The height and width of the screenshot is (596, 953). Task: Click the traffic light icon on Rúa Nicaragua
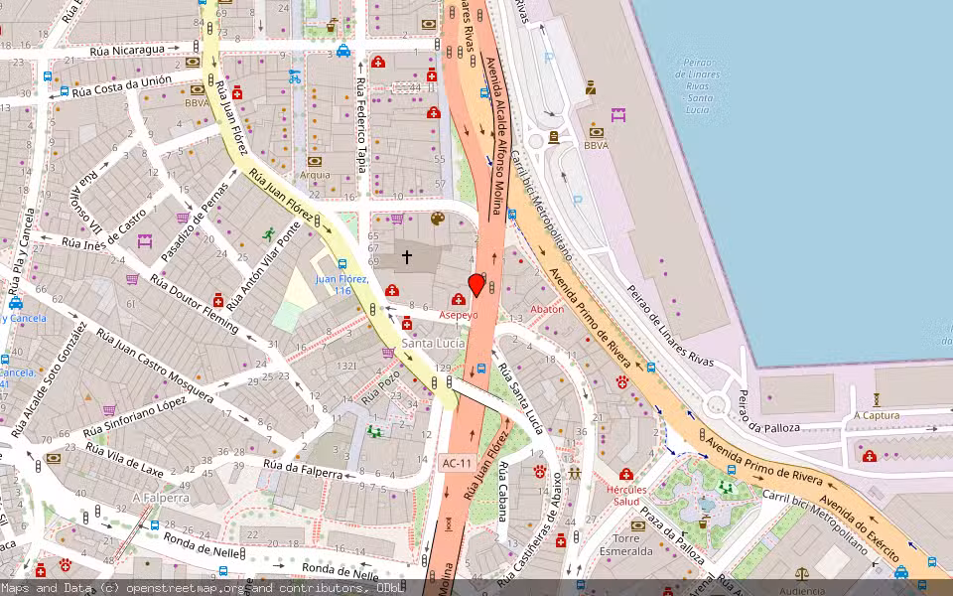196,45
